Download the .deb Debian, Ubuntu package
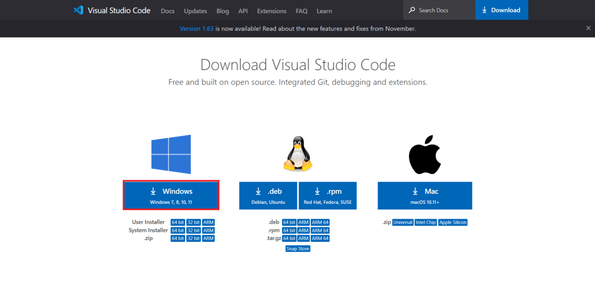Image resolution: width=595 pixels, height=283 pixels. pyautogui.click(x=268, y=195)
